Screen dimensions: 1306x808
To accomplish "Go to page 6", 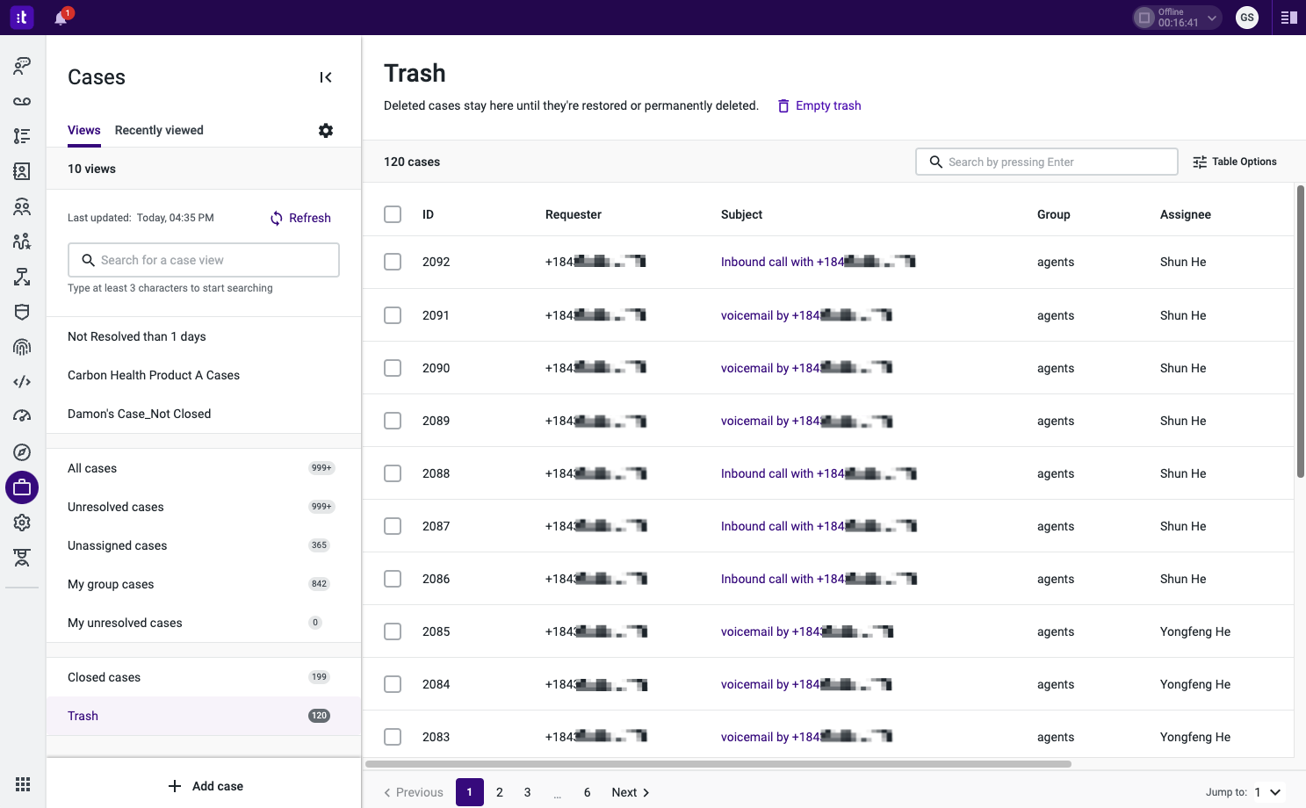I will (x=588, y=792).
